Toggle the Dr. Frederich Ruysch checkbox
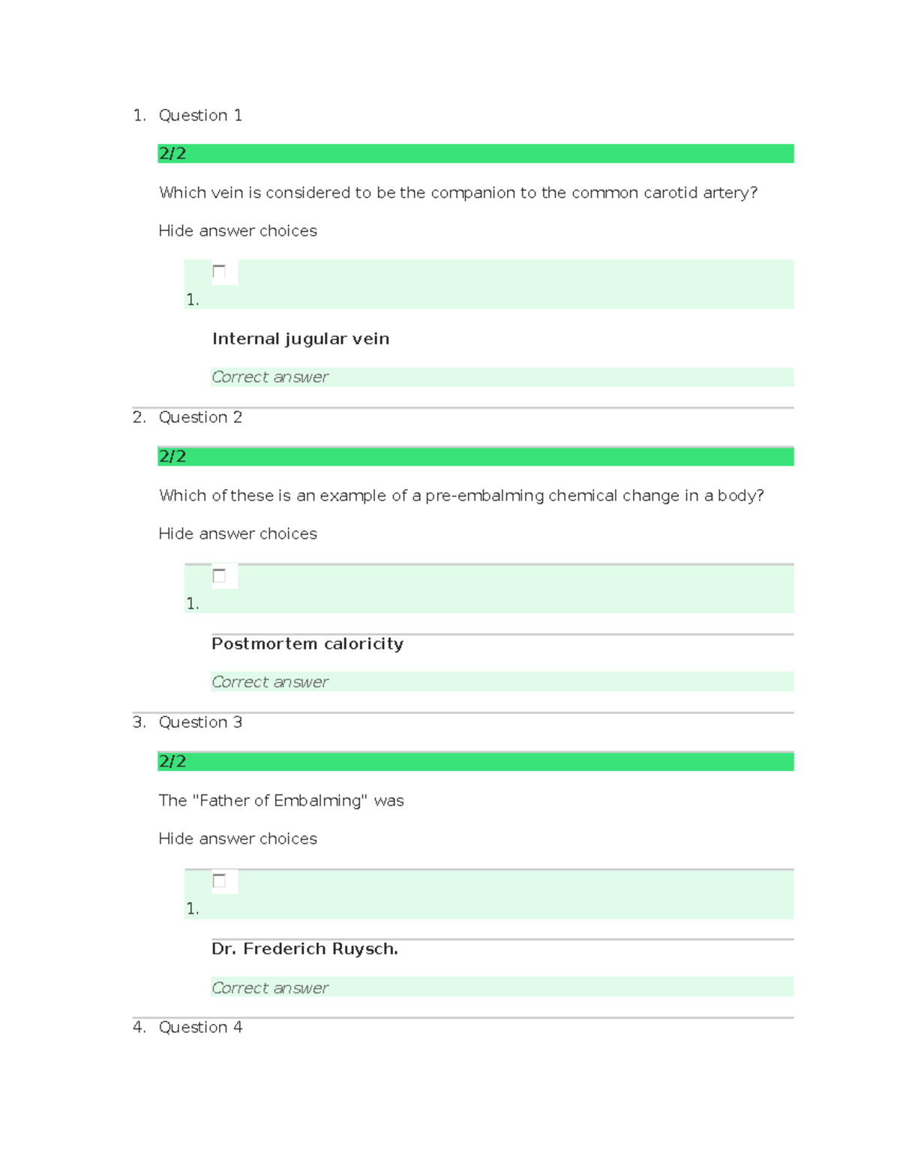This screenshot has height=1165, width=900. pos(219,881)
